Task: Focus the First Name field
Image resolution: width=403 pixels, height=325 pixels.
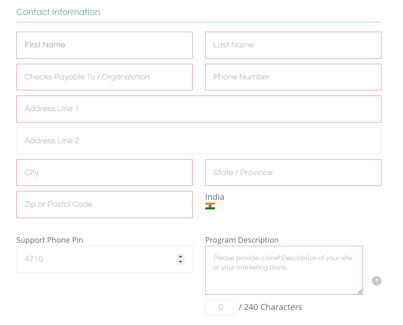Action: [104, 45]
